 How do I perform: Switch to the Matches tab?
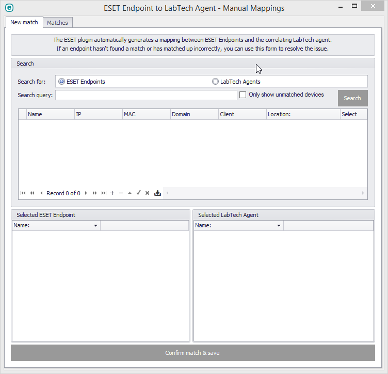[x=58, y=23]
